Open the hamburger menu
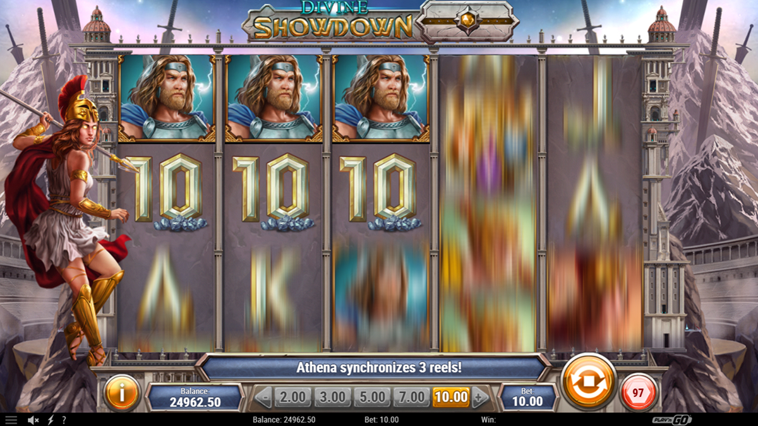The height and width of the screenshot is (426, 758). pos(11,420)
